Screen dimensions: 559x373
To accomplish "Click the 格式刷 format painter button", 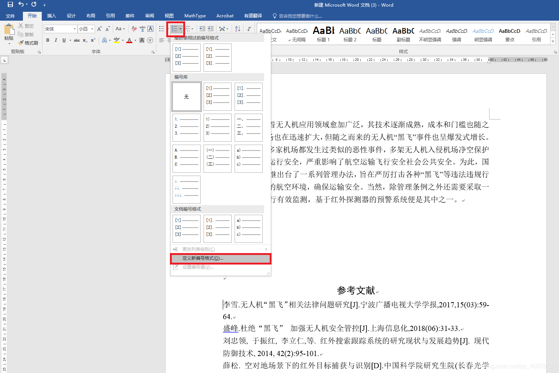I will click(28, 43).
